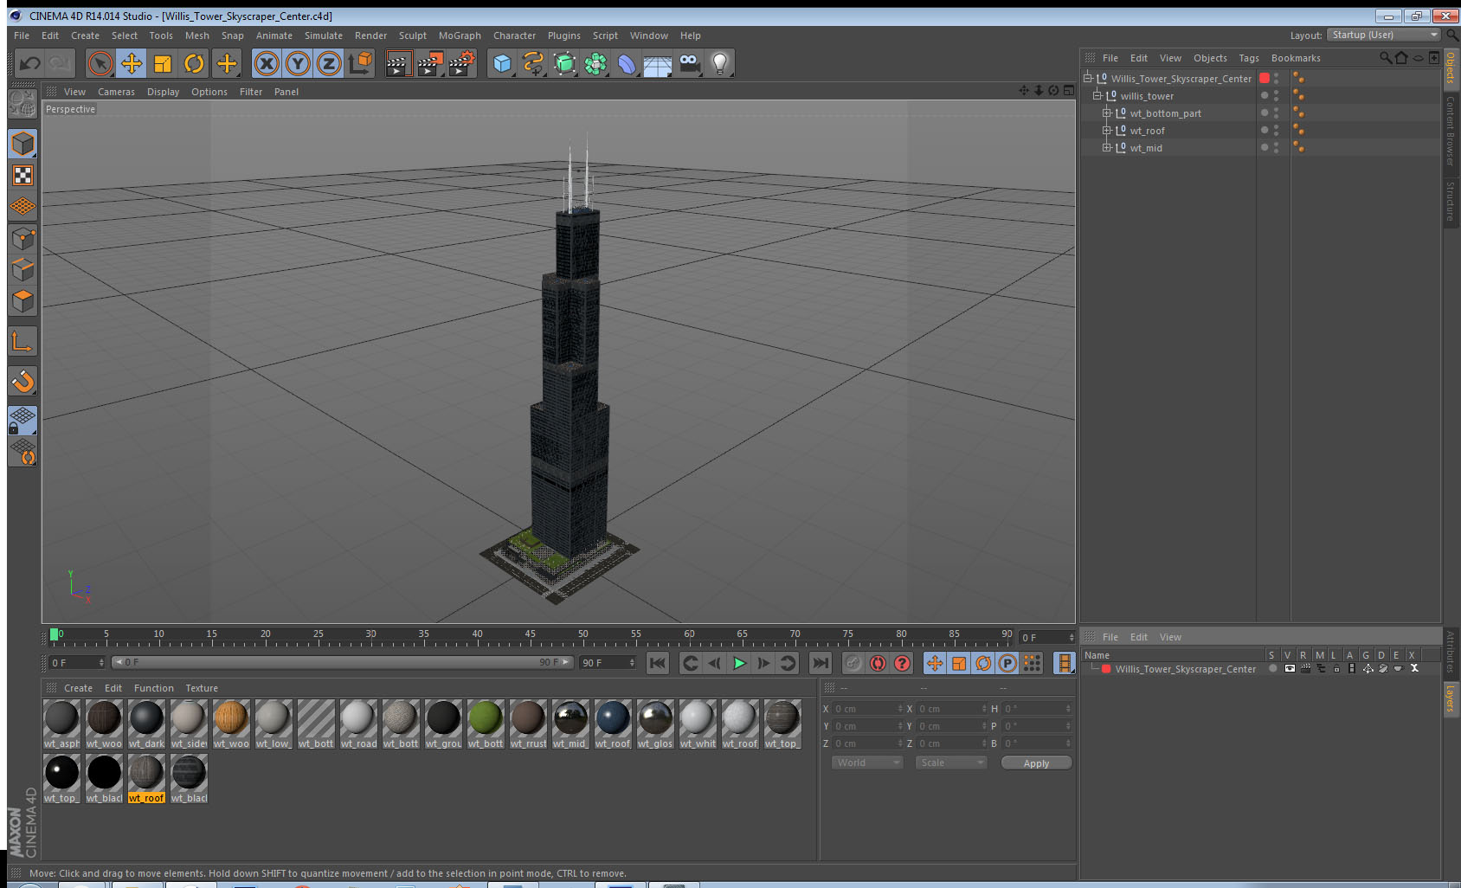Add a deformer object
Viewport: 1461px width, 888px height.
[627, 63]
